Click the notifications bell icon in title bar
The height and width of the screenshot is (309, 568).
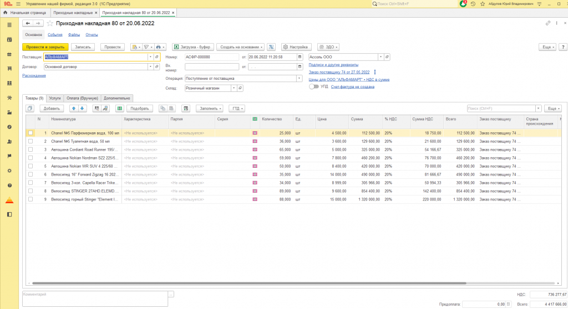pyautogui.click(x=463, y=4)
